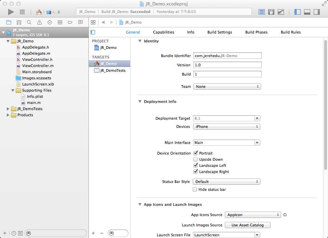This screenshot has height=238, width=328.
Task: Click the Bundle Identifier field
Action: coord(228,56)
